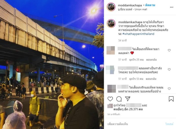View the 13 likes on the second comment
176x129 pixels.
coord(136,79)
